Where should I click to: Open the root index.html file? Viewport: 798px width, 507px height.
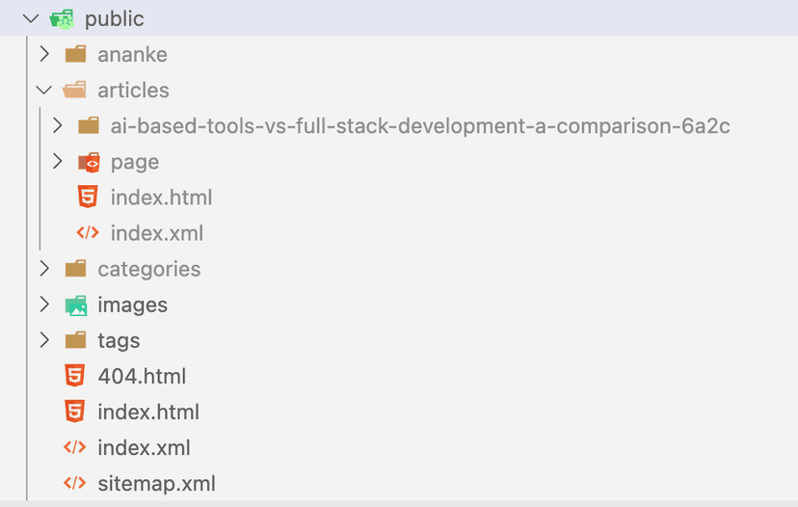[x=148, y=412]
